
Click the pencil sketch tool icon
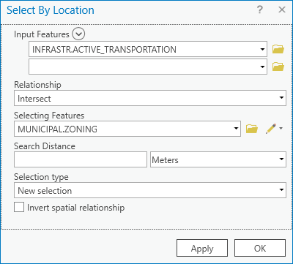click(271, 129)
